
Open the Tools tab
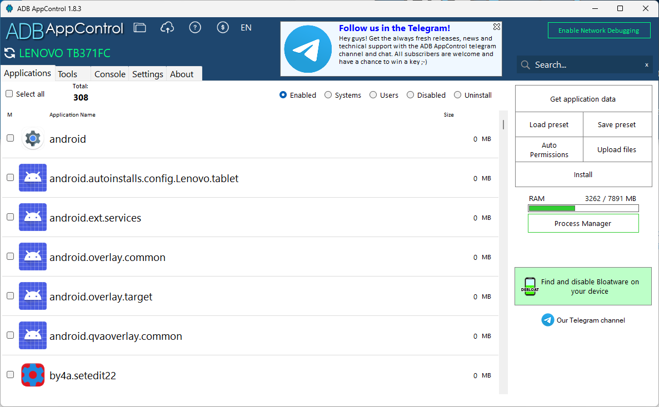click(x=73, y=74)
